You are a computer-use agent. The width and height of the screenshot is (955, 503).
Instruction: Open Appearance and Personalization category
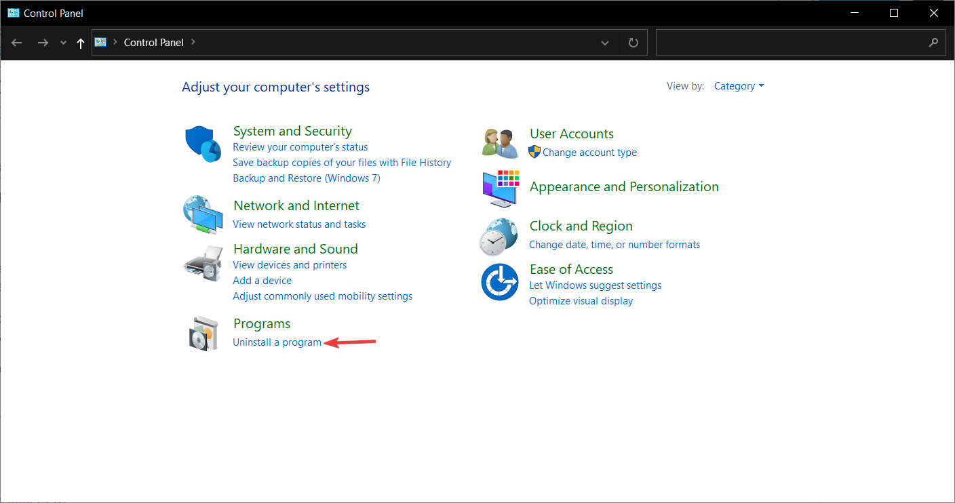click(x=624, y=186)
